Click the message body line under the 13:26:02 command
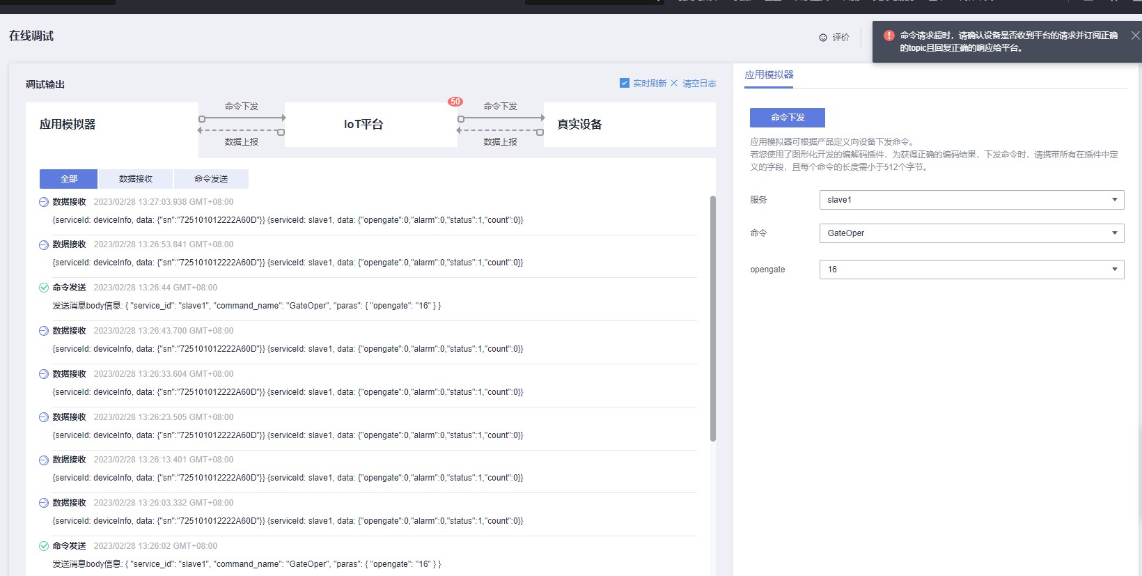This screenshot has width=1142, height=576. (247, 564)
